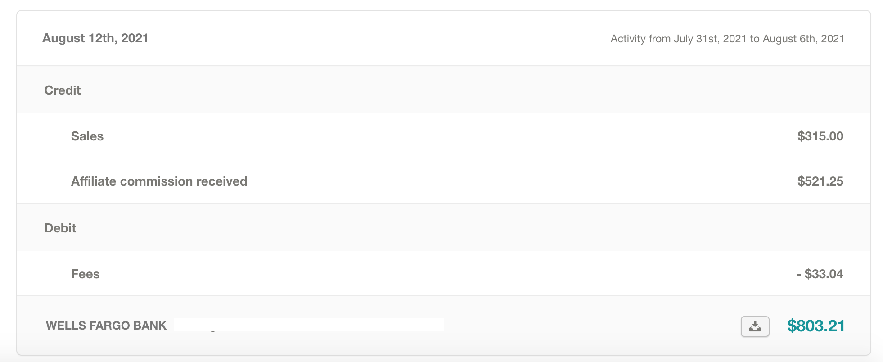Click the download statement icon
Image resolution: width=883 pixels, height=362 pixels.
click(755, 326)
